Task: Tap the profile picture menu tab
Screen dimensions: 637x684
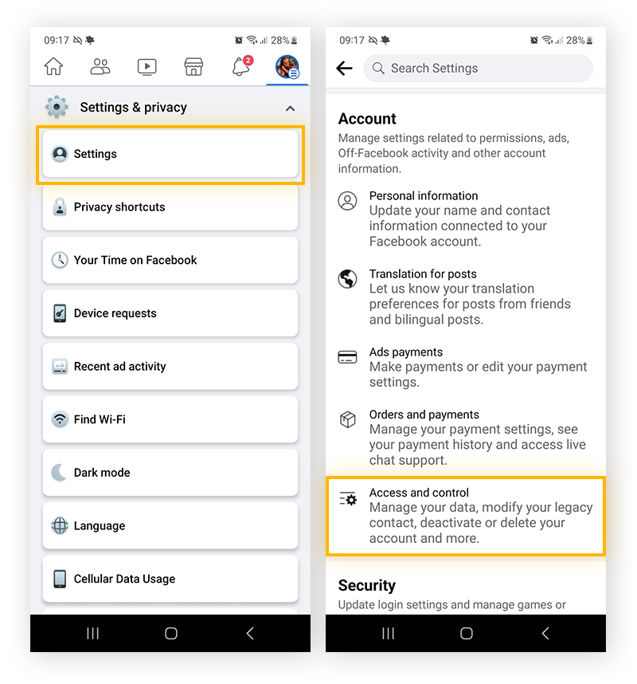Action: pos(287,67)
